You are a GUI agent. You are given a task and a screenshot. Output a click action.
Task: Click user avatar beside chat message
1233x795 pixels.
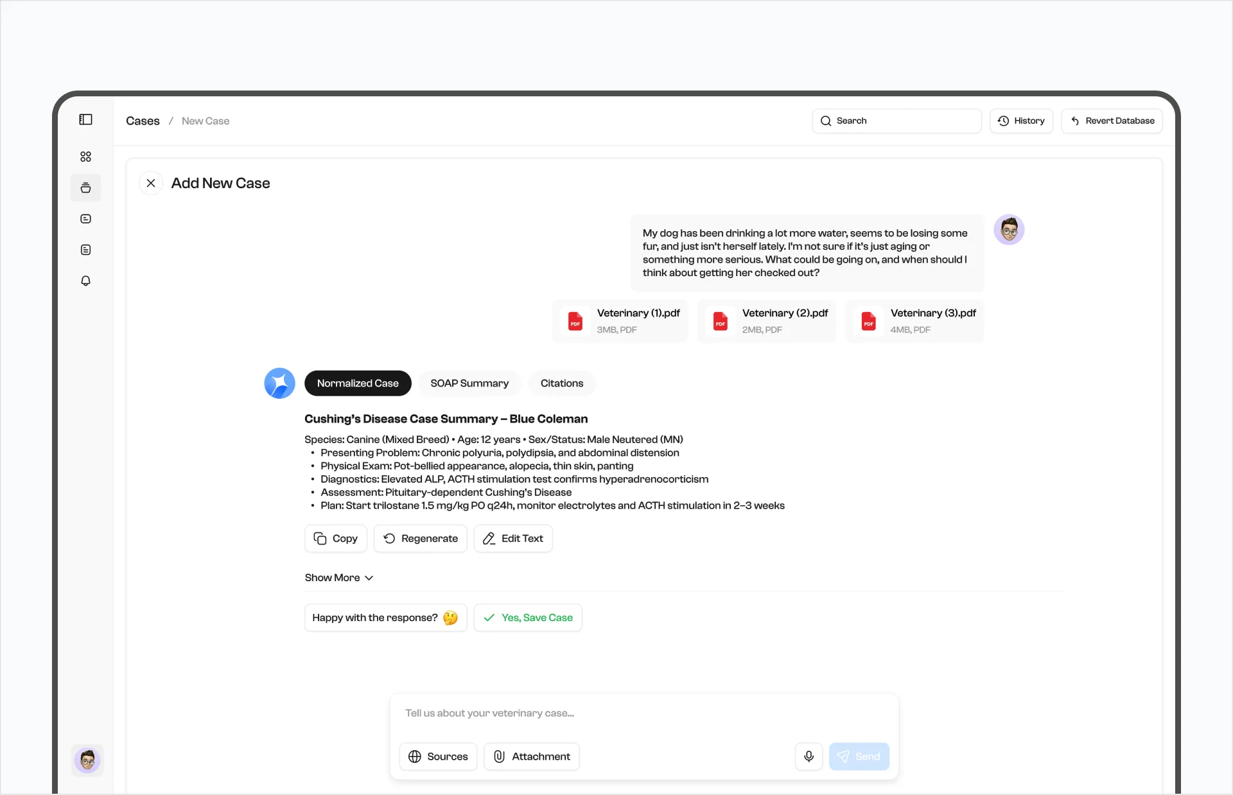(x=1009, y=230)
